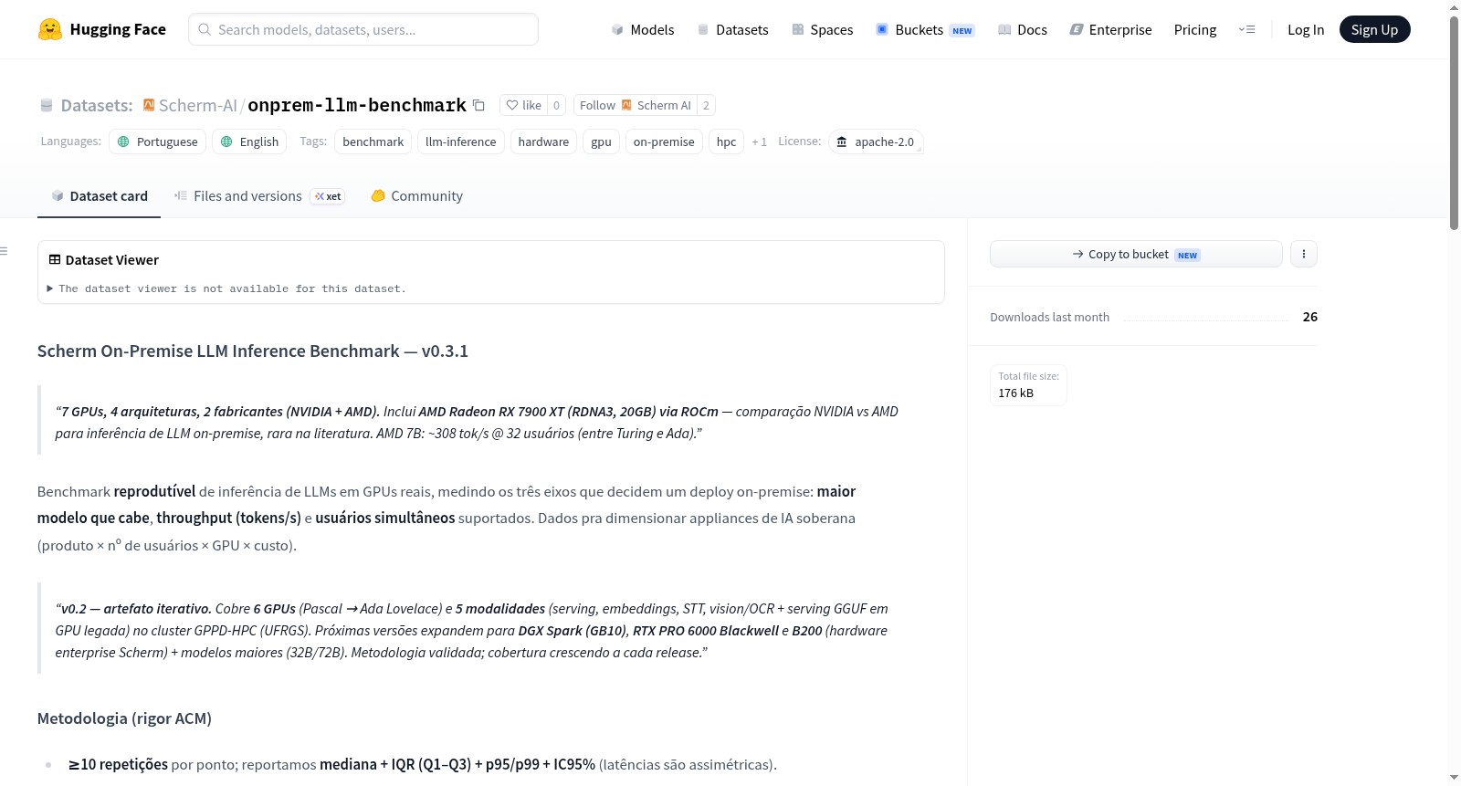Image resolution: width=1461 pixels, height=786 pixels.
Task: Select the hpc tag
Action: click(726, 141)
